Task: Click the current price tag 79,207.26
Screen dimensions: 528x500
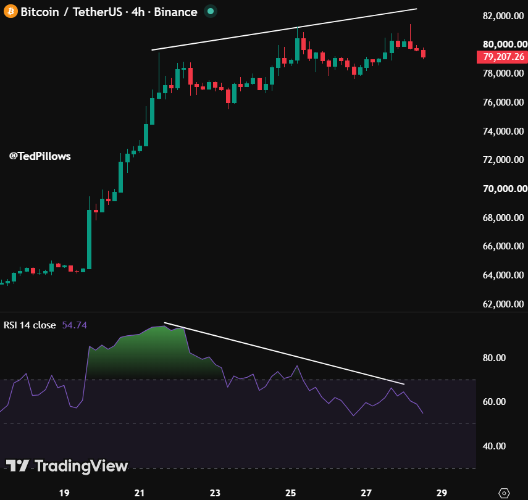Action: [503, 57]
